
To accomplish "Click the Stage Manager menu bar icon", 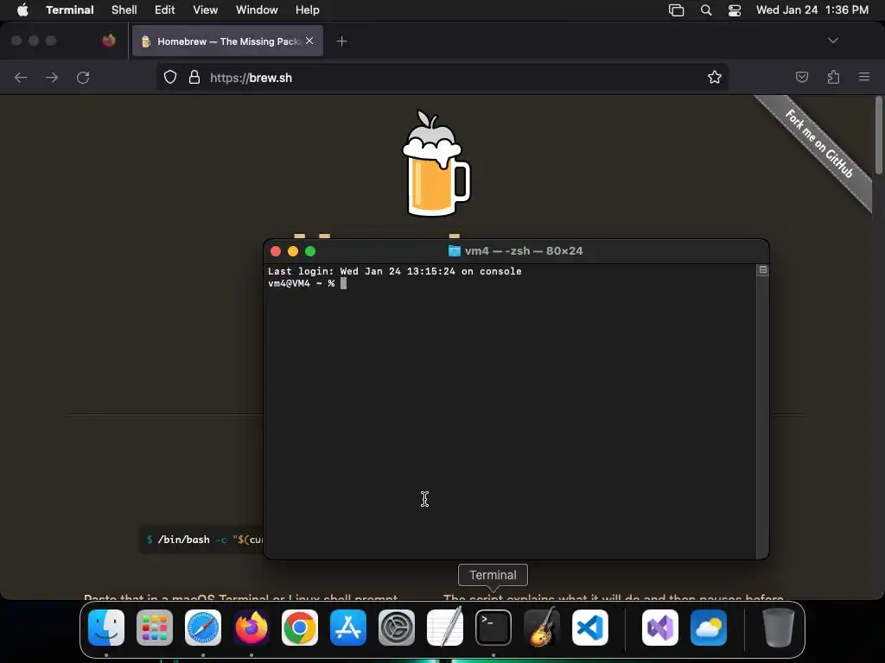I will [676, 10].
